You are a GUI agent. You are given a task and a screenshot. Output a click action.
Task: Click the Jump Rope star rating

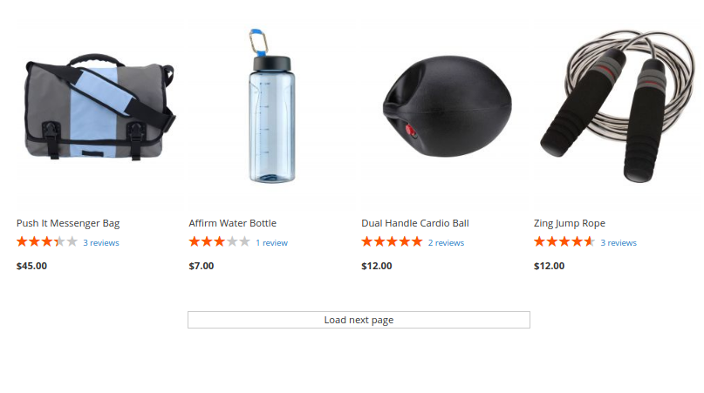point(564,242)
